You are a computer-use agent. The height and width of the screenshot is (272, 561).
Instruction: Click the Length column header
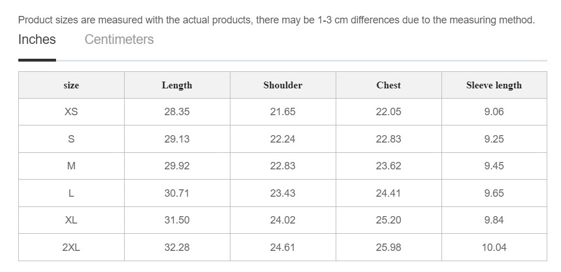click(x=177, y=85)
